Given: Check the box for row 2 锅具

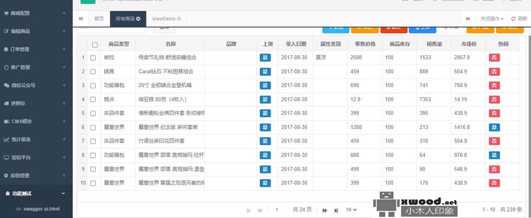Looking at the screenshot, I should tap(93, 72).
